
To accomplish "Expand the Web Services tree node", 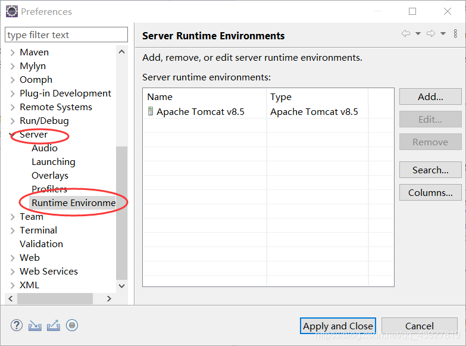I will coord(12,272).
